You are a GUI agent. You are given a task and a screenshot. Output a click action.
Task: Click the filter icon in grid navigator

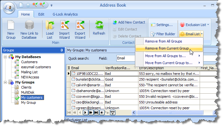[113, 113]
